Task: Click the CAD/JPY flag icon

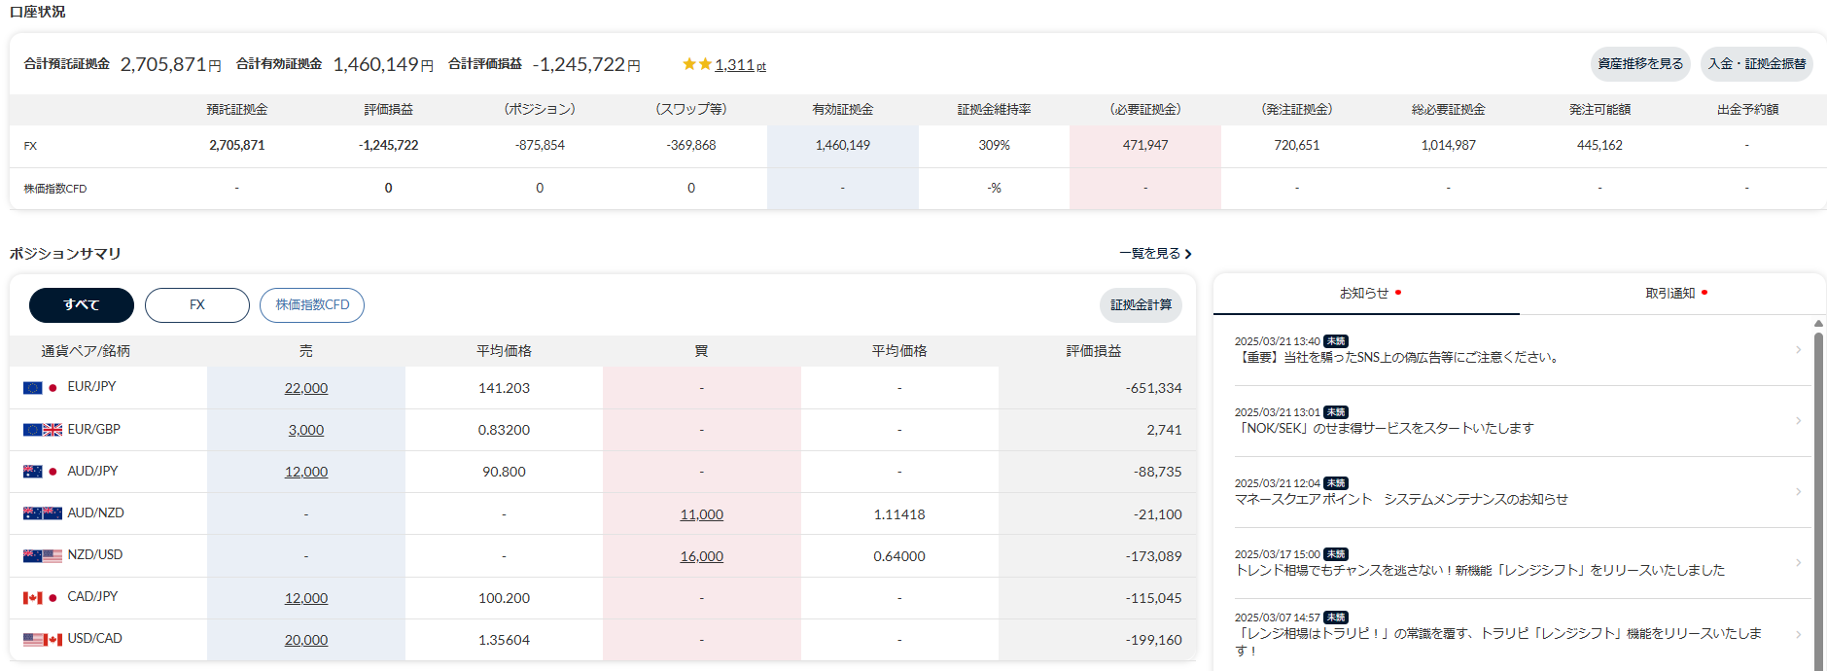Action: point(42,598)
